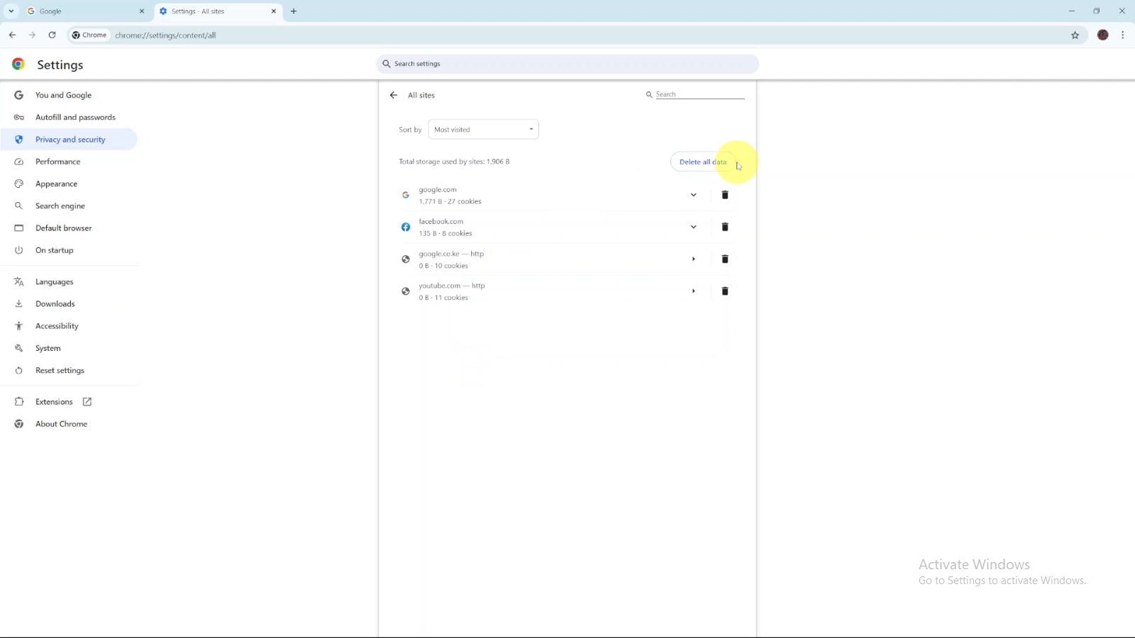The height and width of the screenshot is (638, 1135).
Task: Remove youtube.com data using trash icon
Action: 725,291
